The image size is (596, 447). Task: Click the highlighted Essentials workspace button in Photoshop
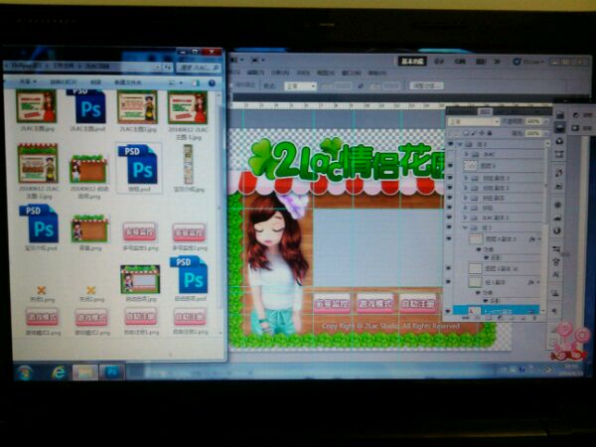[x=413, y=62]
